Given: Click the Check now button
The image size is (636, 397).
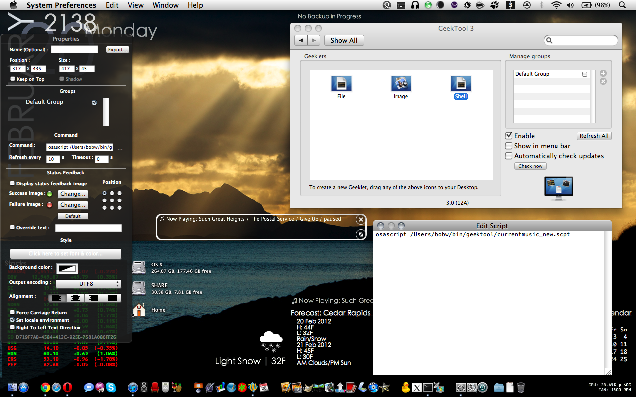Looking at the screenshot, I should point(530,166).
